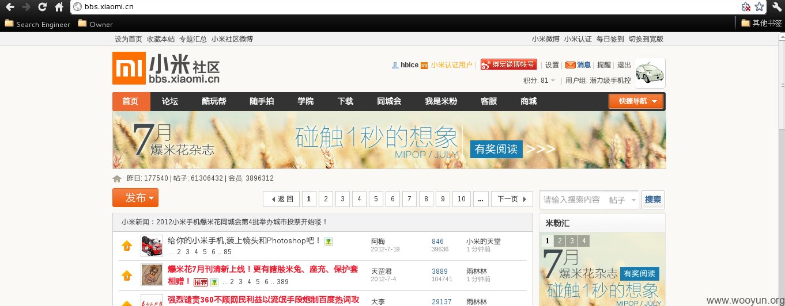Click the blocked-content icon in address bar

pyautogui.click(x=746, y=7)
